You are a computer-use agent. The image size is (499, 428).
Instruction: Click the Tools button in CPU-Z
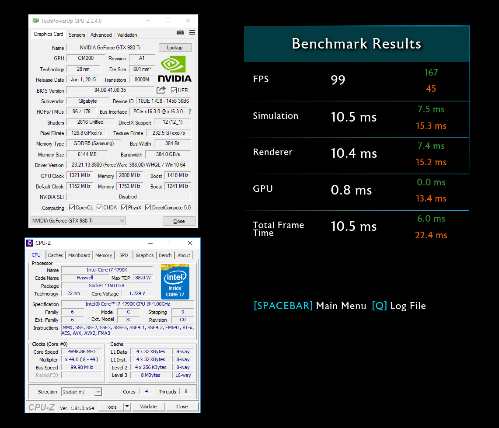click(x=111, y=407)
